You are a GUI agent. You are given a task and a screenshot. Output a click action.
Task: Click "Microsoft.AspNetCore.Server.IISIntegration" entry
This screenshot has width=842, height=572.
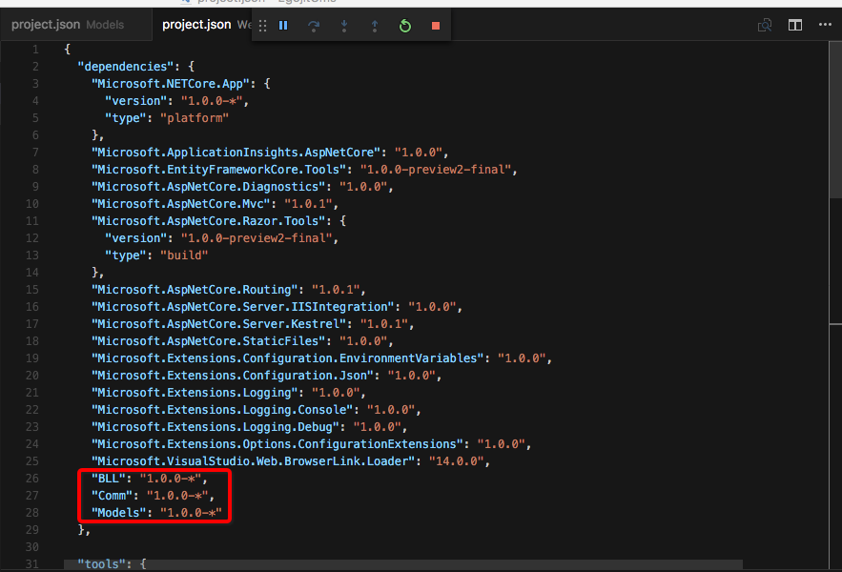pyautogui.click(x=243, y=307)
